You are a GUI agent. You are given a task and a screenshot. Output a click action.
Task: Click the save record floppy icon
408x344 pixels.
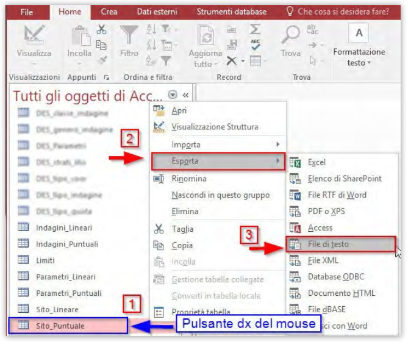point(232,45)
